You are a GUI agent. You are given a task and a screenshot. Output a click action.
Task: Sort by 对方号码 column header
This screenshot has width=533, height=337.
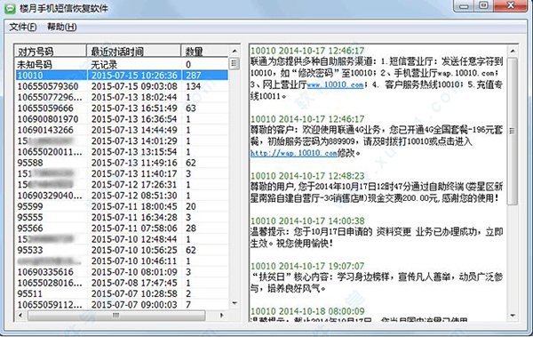(x=50, y=51)
